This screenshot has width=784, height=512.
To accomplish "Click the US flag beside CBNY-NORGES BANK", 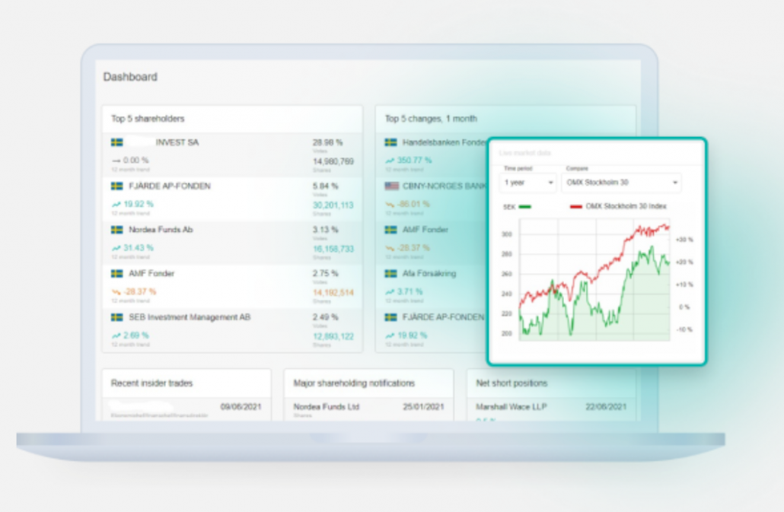I will [391, 186].
